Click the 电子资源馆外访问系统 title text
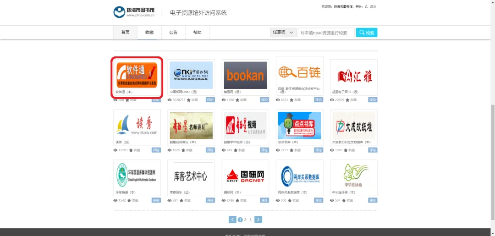This screenshot has width=495, height=236. coord(198,13)
